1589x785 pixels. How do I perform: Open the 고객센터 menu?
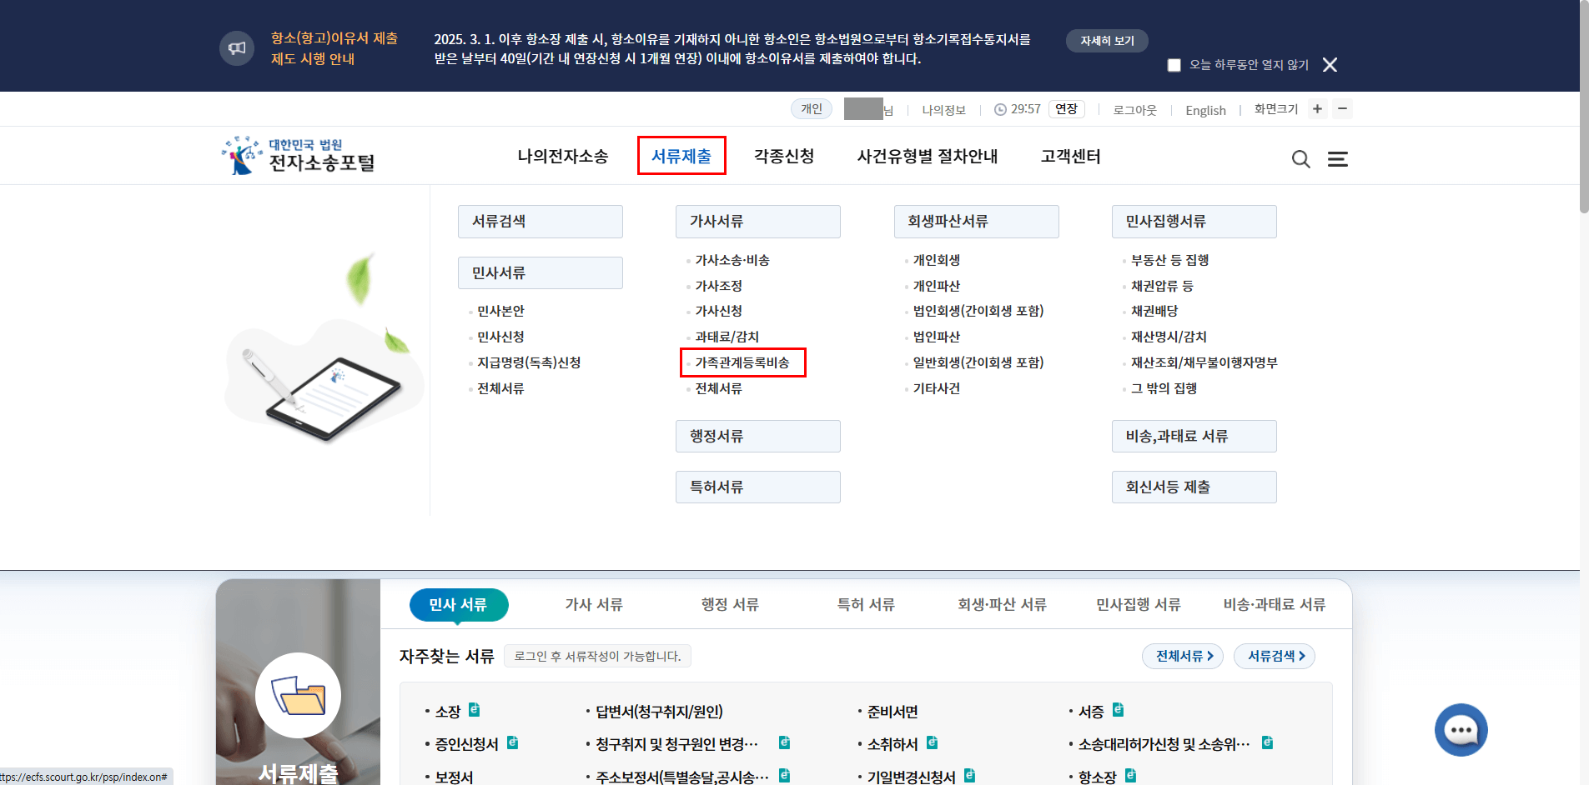1070,156
